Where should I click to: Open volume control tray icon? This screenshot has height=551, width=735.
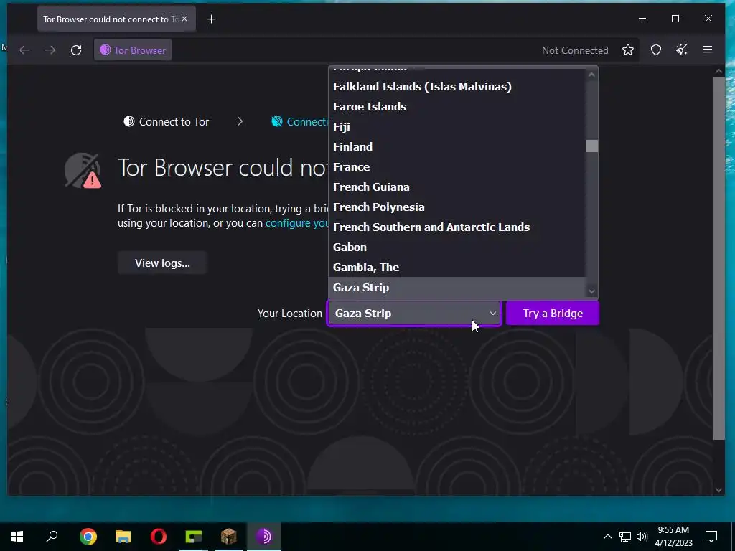point(642,537)
